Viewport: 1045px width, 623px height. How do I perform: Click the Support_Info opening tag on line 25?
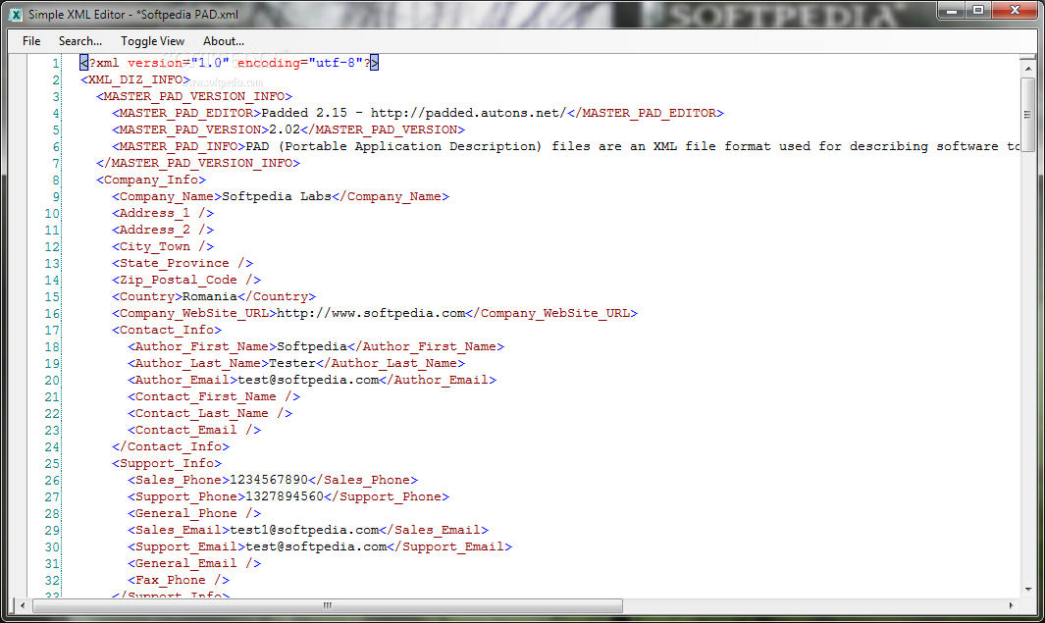167,462
